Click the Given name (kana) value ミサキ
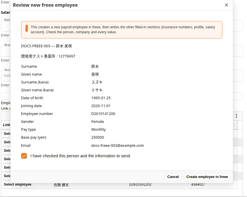This screenshot has width=247, height=197. [97, 90]
